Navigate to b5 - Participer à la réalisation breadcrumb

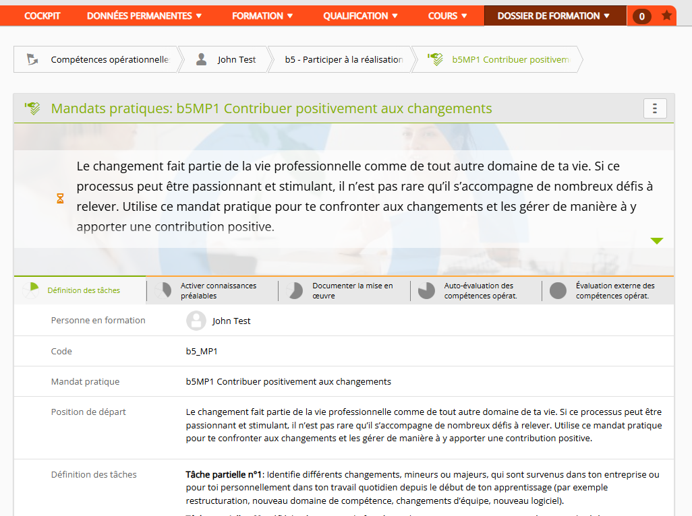click(343, 59)
